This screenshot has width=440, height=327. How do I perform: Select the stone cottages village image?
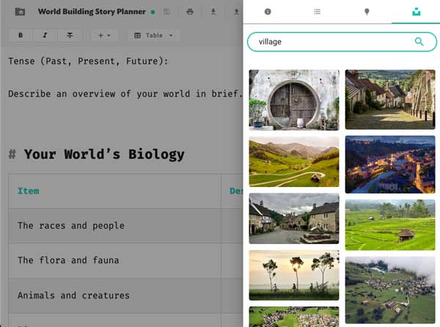pos(294,218)
